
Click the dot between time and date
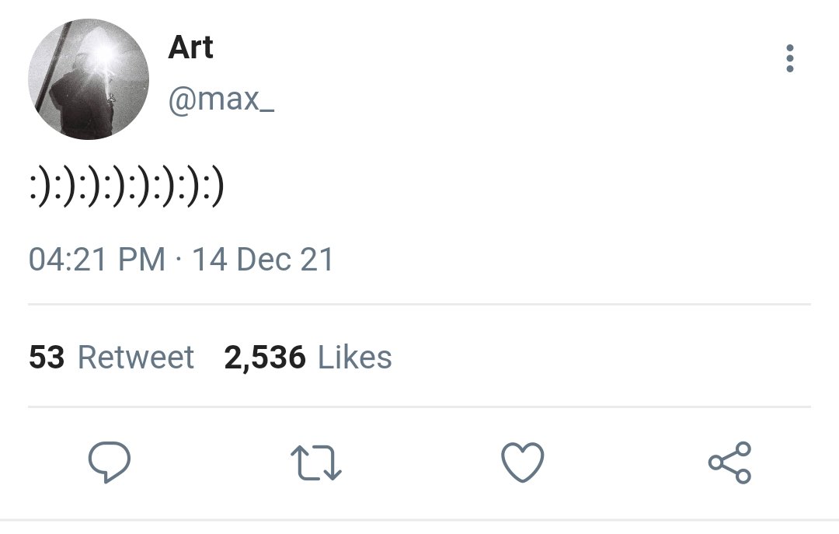[x=179, y=260]
